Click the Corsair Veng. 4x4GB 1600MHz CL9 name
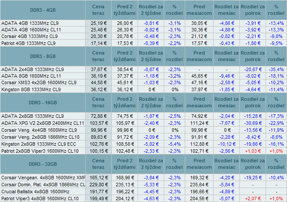The height and width of the screenshot is (202, 287). click(x=39, y=130)
